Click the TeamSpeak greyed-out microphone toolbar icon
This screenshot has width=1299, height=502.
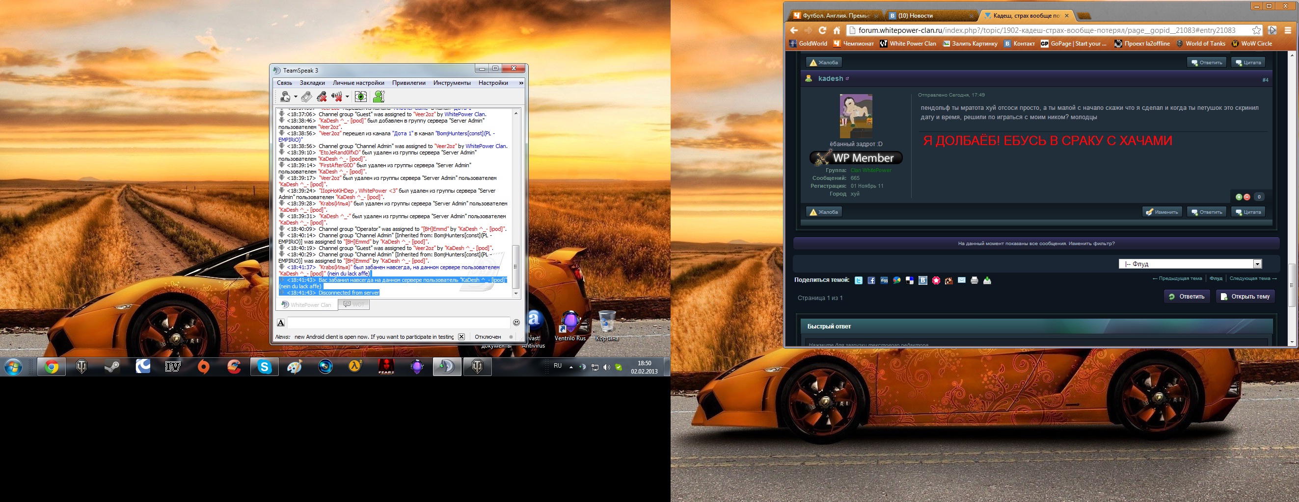[307, 97]
